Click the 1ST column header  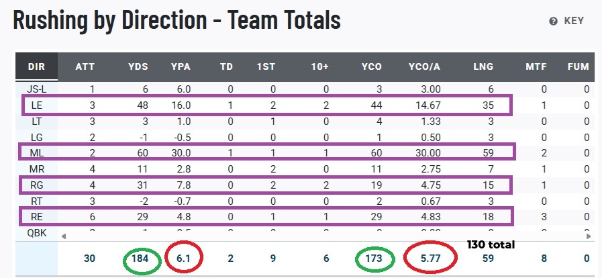tap(266, 66)
